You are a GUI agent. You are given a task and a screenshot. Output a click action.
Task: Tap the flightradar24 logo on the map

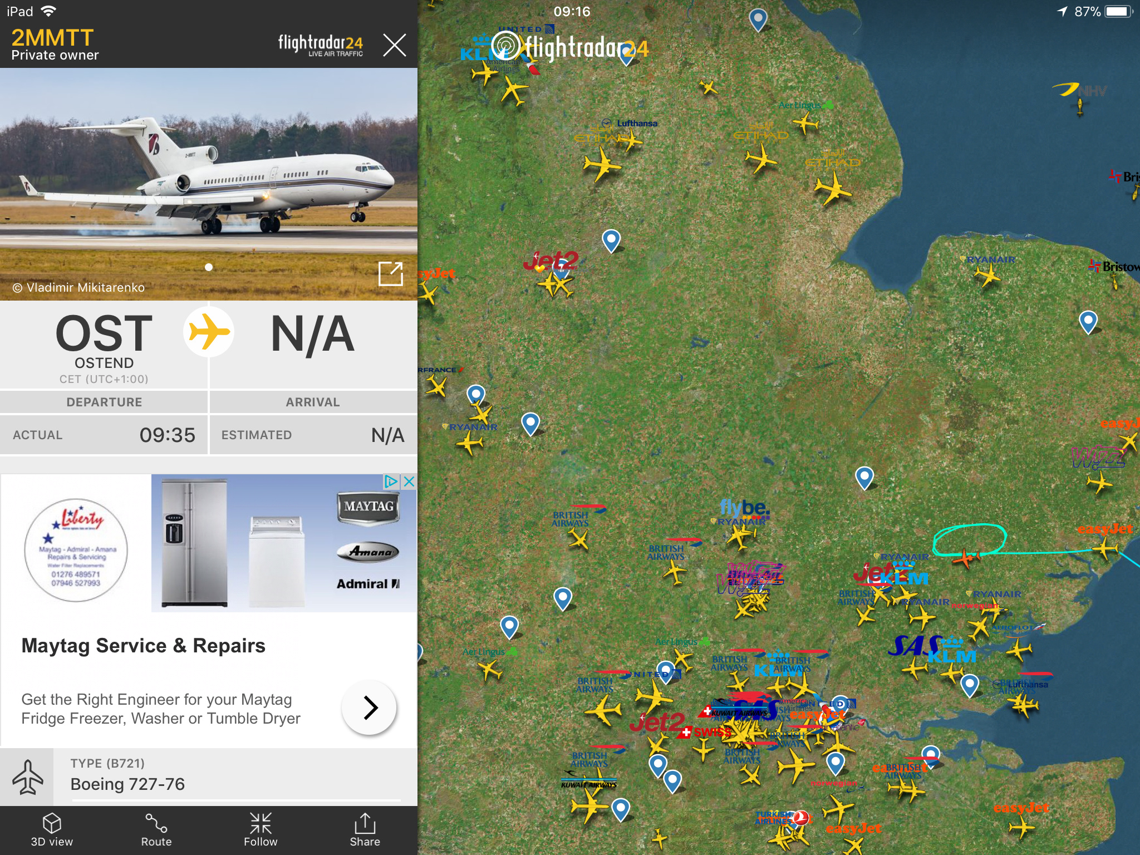(570, 47)
